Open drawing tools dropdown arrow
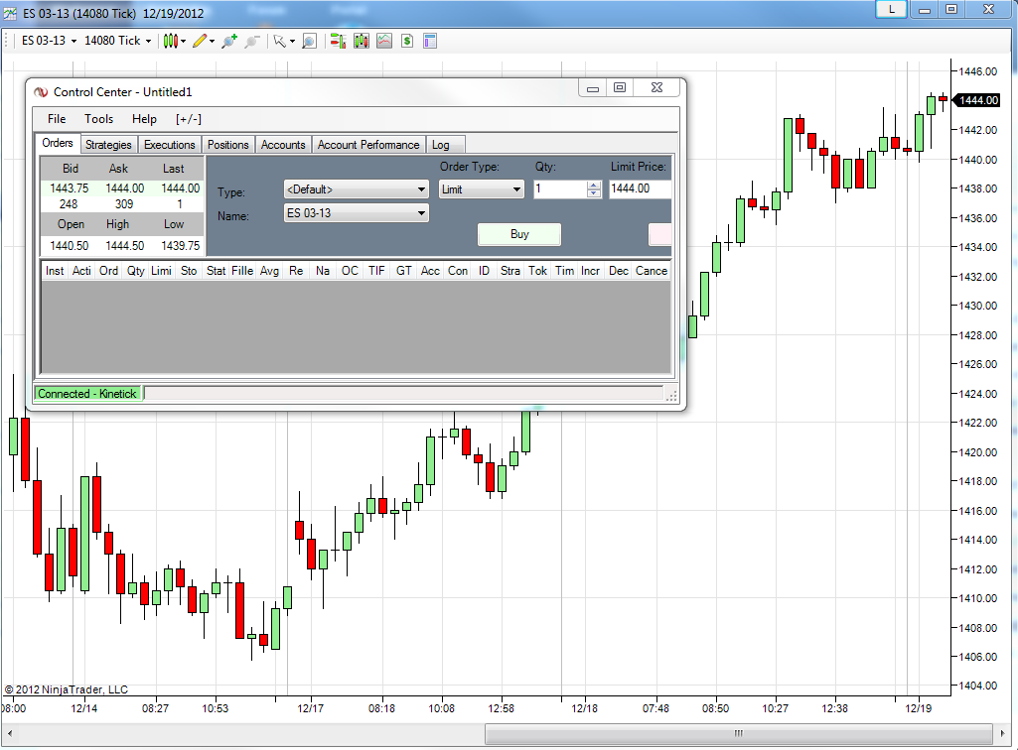Screen dimensions: 1018x750 (213, 42)
